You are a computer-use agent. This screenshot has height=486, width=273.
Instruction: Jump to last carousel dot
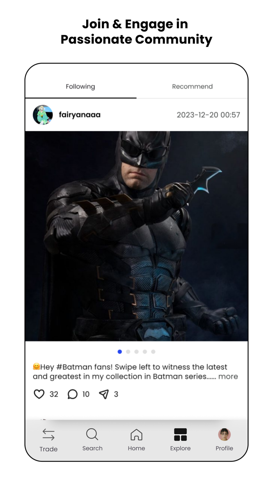(153, 352)
